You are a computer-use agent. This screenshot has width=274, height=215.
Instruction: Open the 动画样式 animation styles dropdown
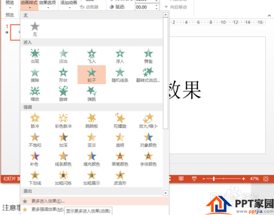29,5
